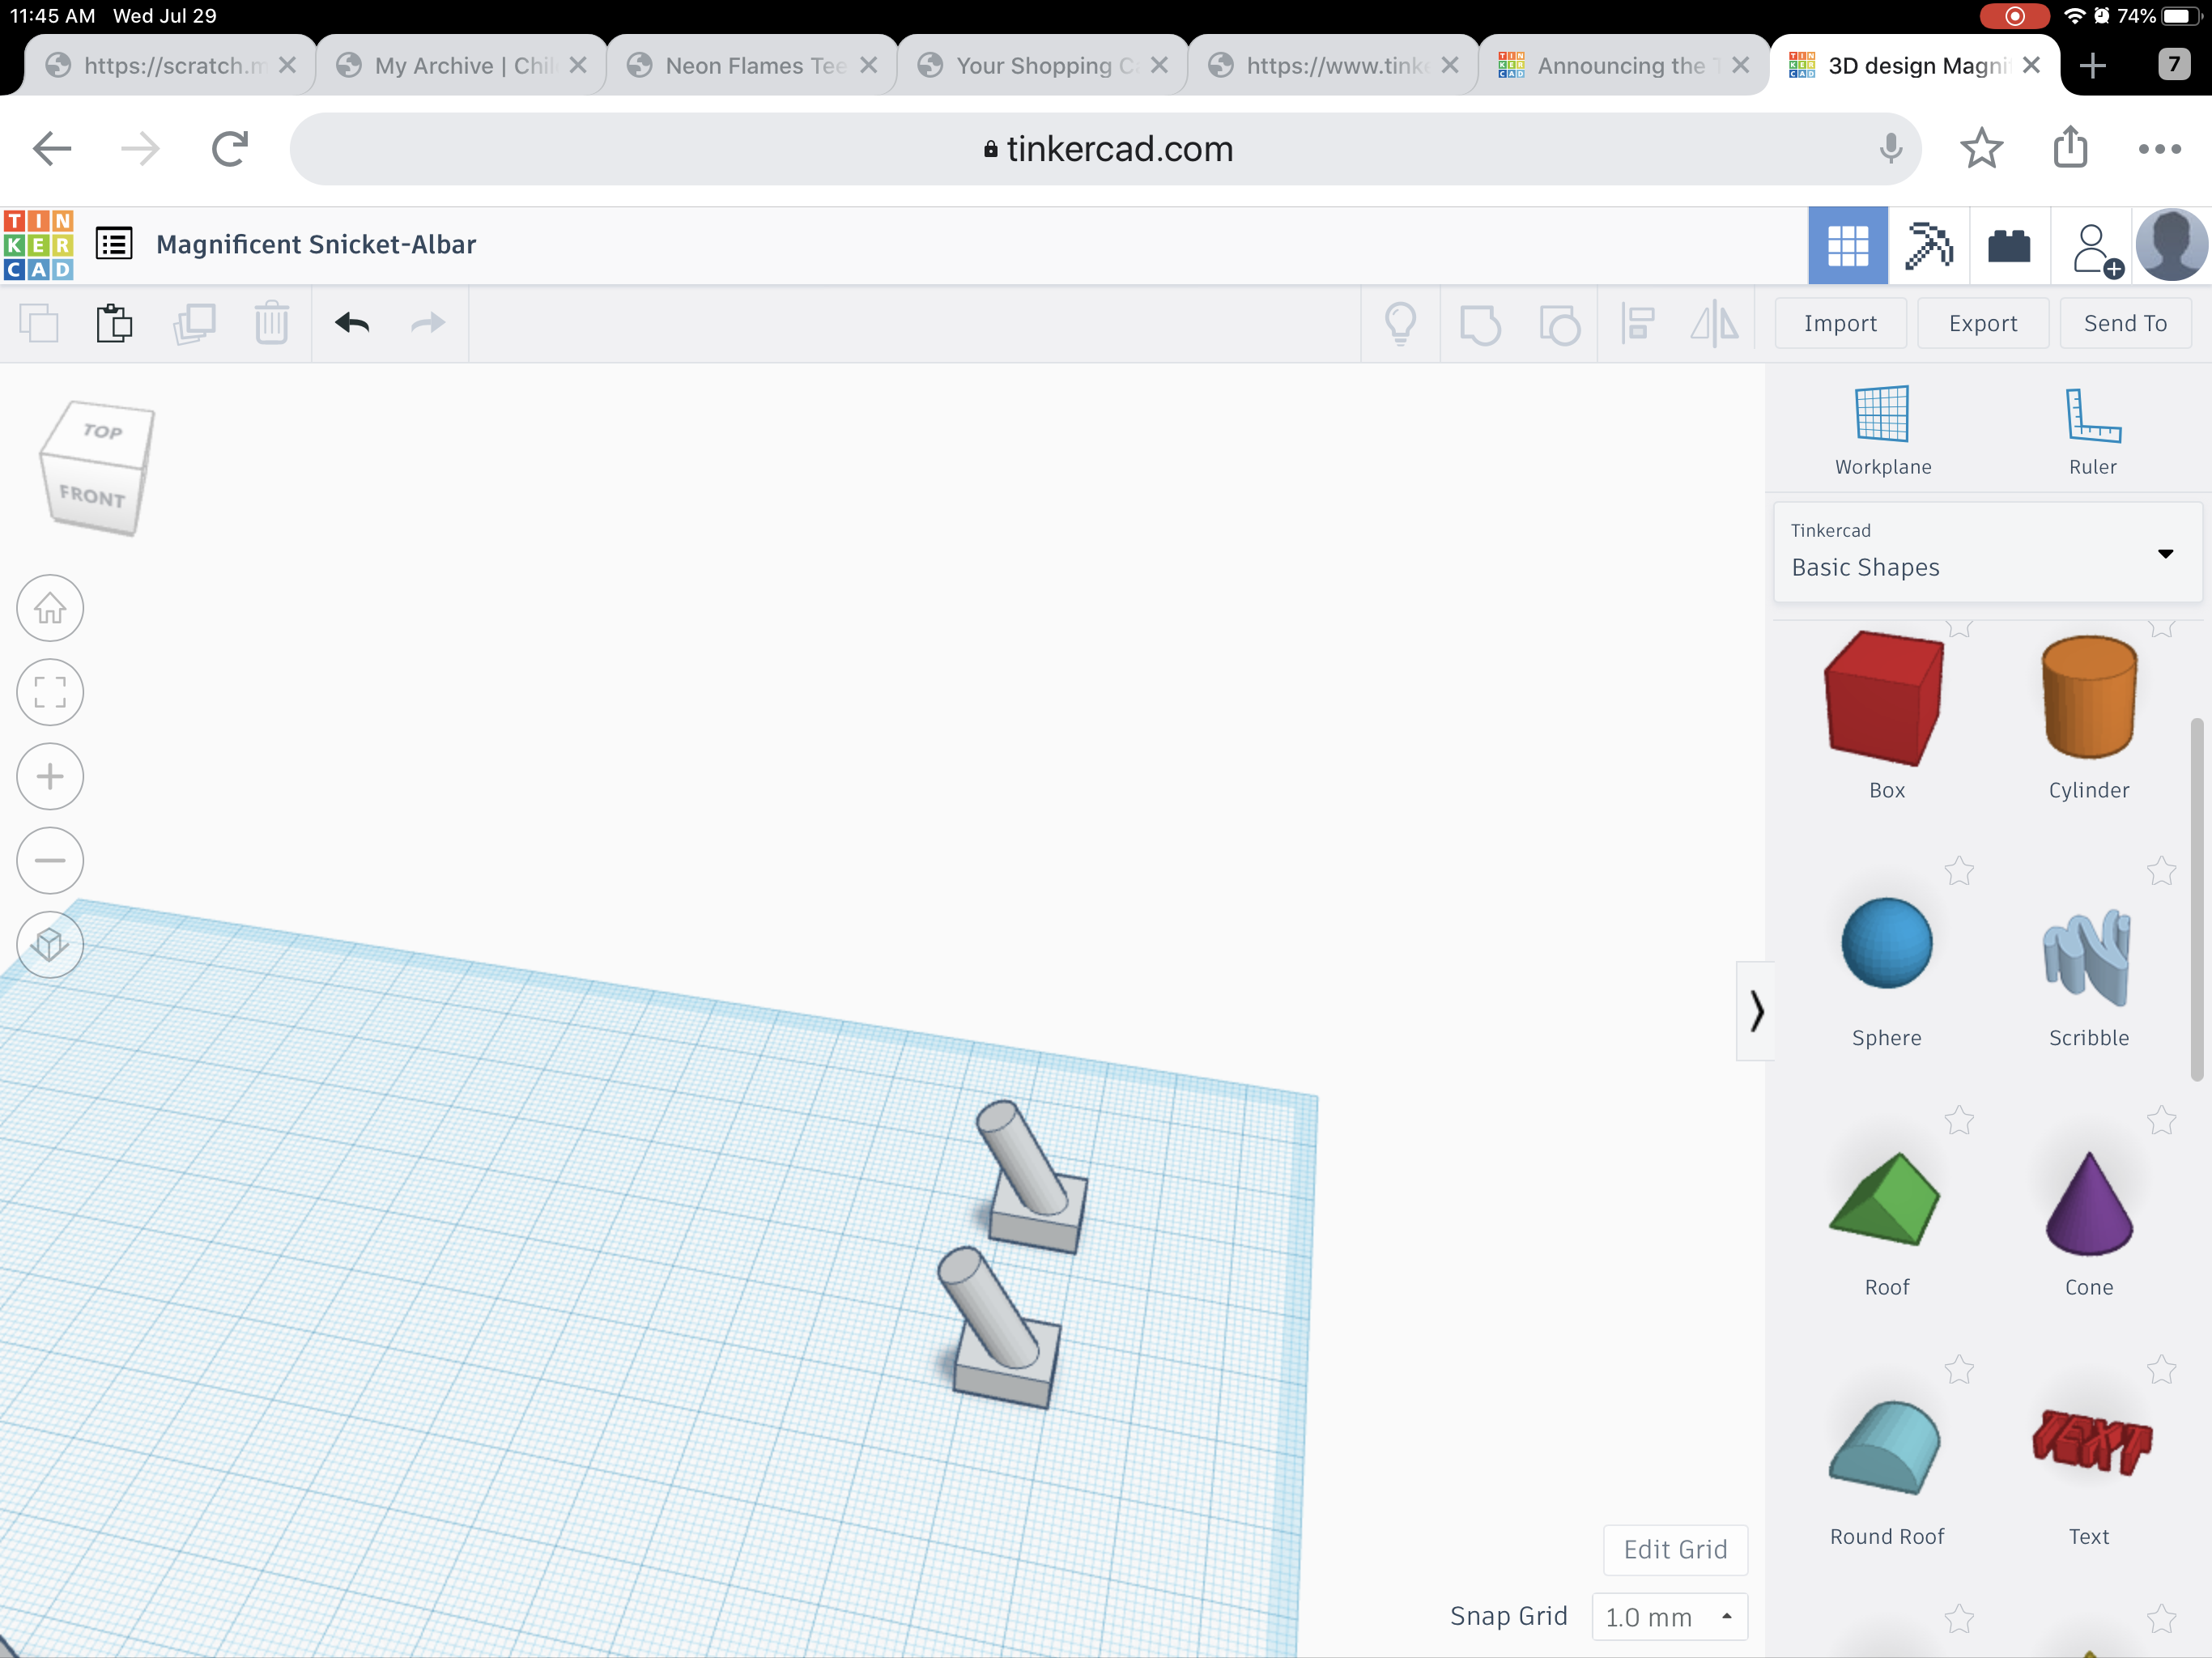Image resolution: width=2212 pixels, height=1658 pixels.
Task: Click the Mirror/flip tool icon
Action: pyautogui.click(x=1714, y=324)
